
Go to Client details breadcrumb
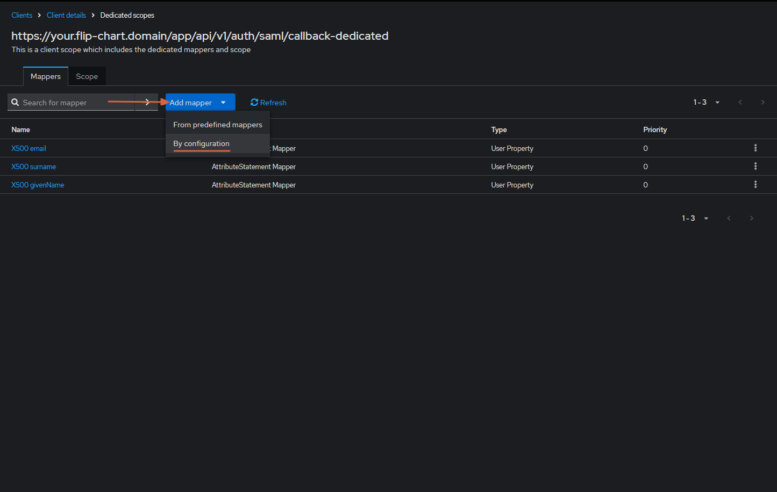pos(66,15)
